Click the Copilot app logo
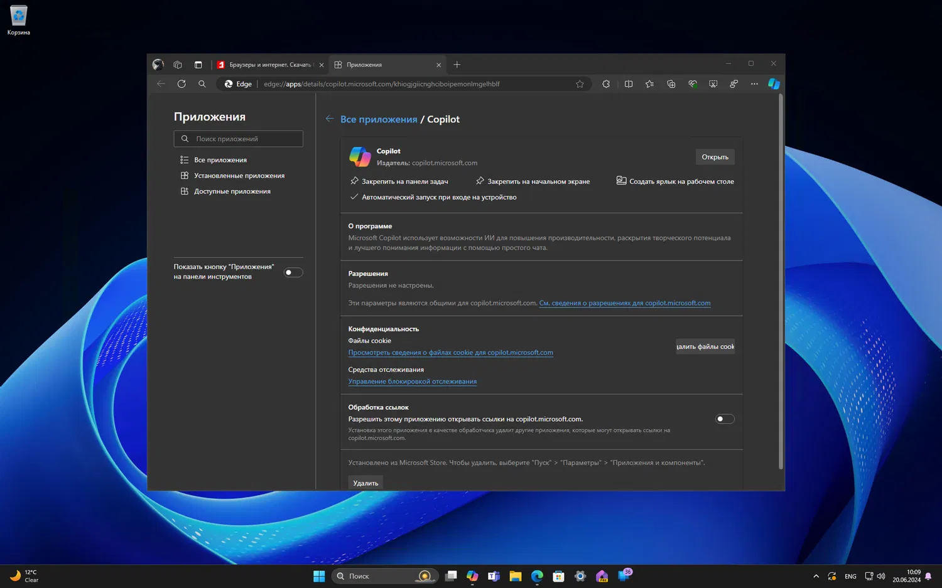 click(x=360, y=156)
